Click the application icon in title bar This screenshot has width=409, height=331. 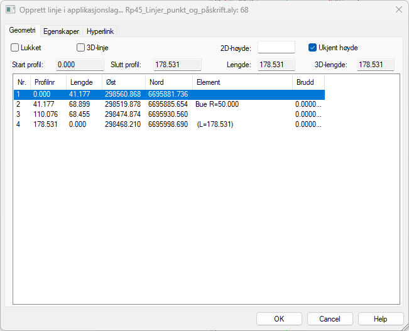11,9
